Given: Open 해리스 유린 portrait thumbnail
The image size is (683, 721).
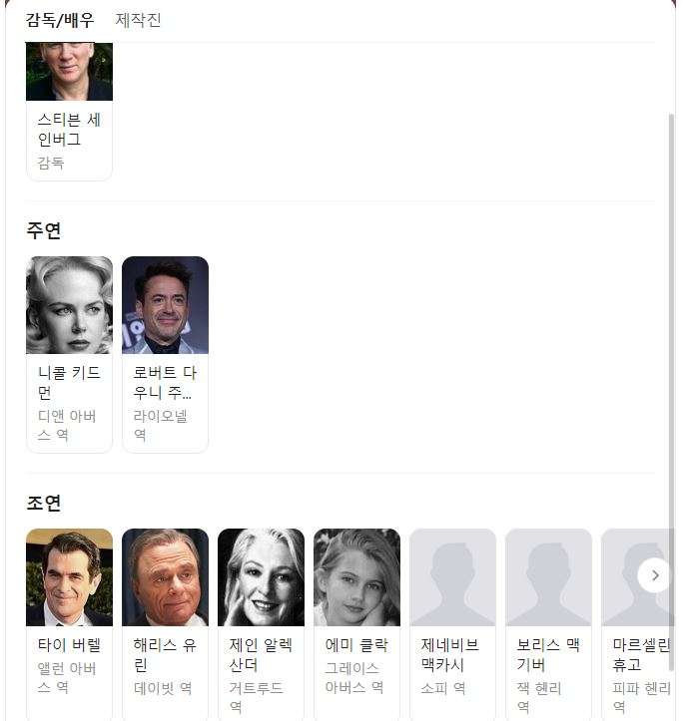Looking at the screenshot, I should tap(165, 577).
